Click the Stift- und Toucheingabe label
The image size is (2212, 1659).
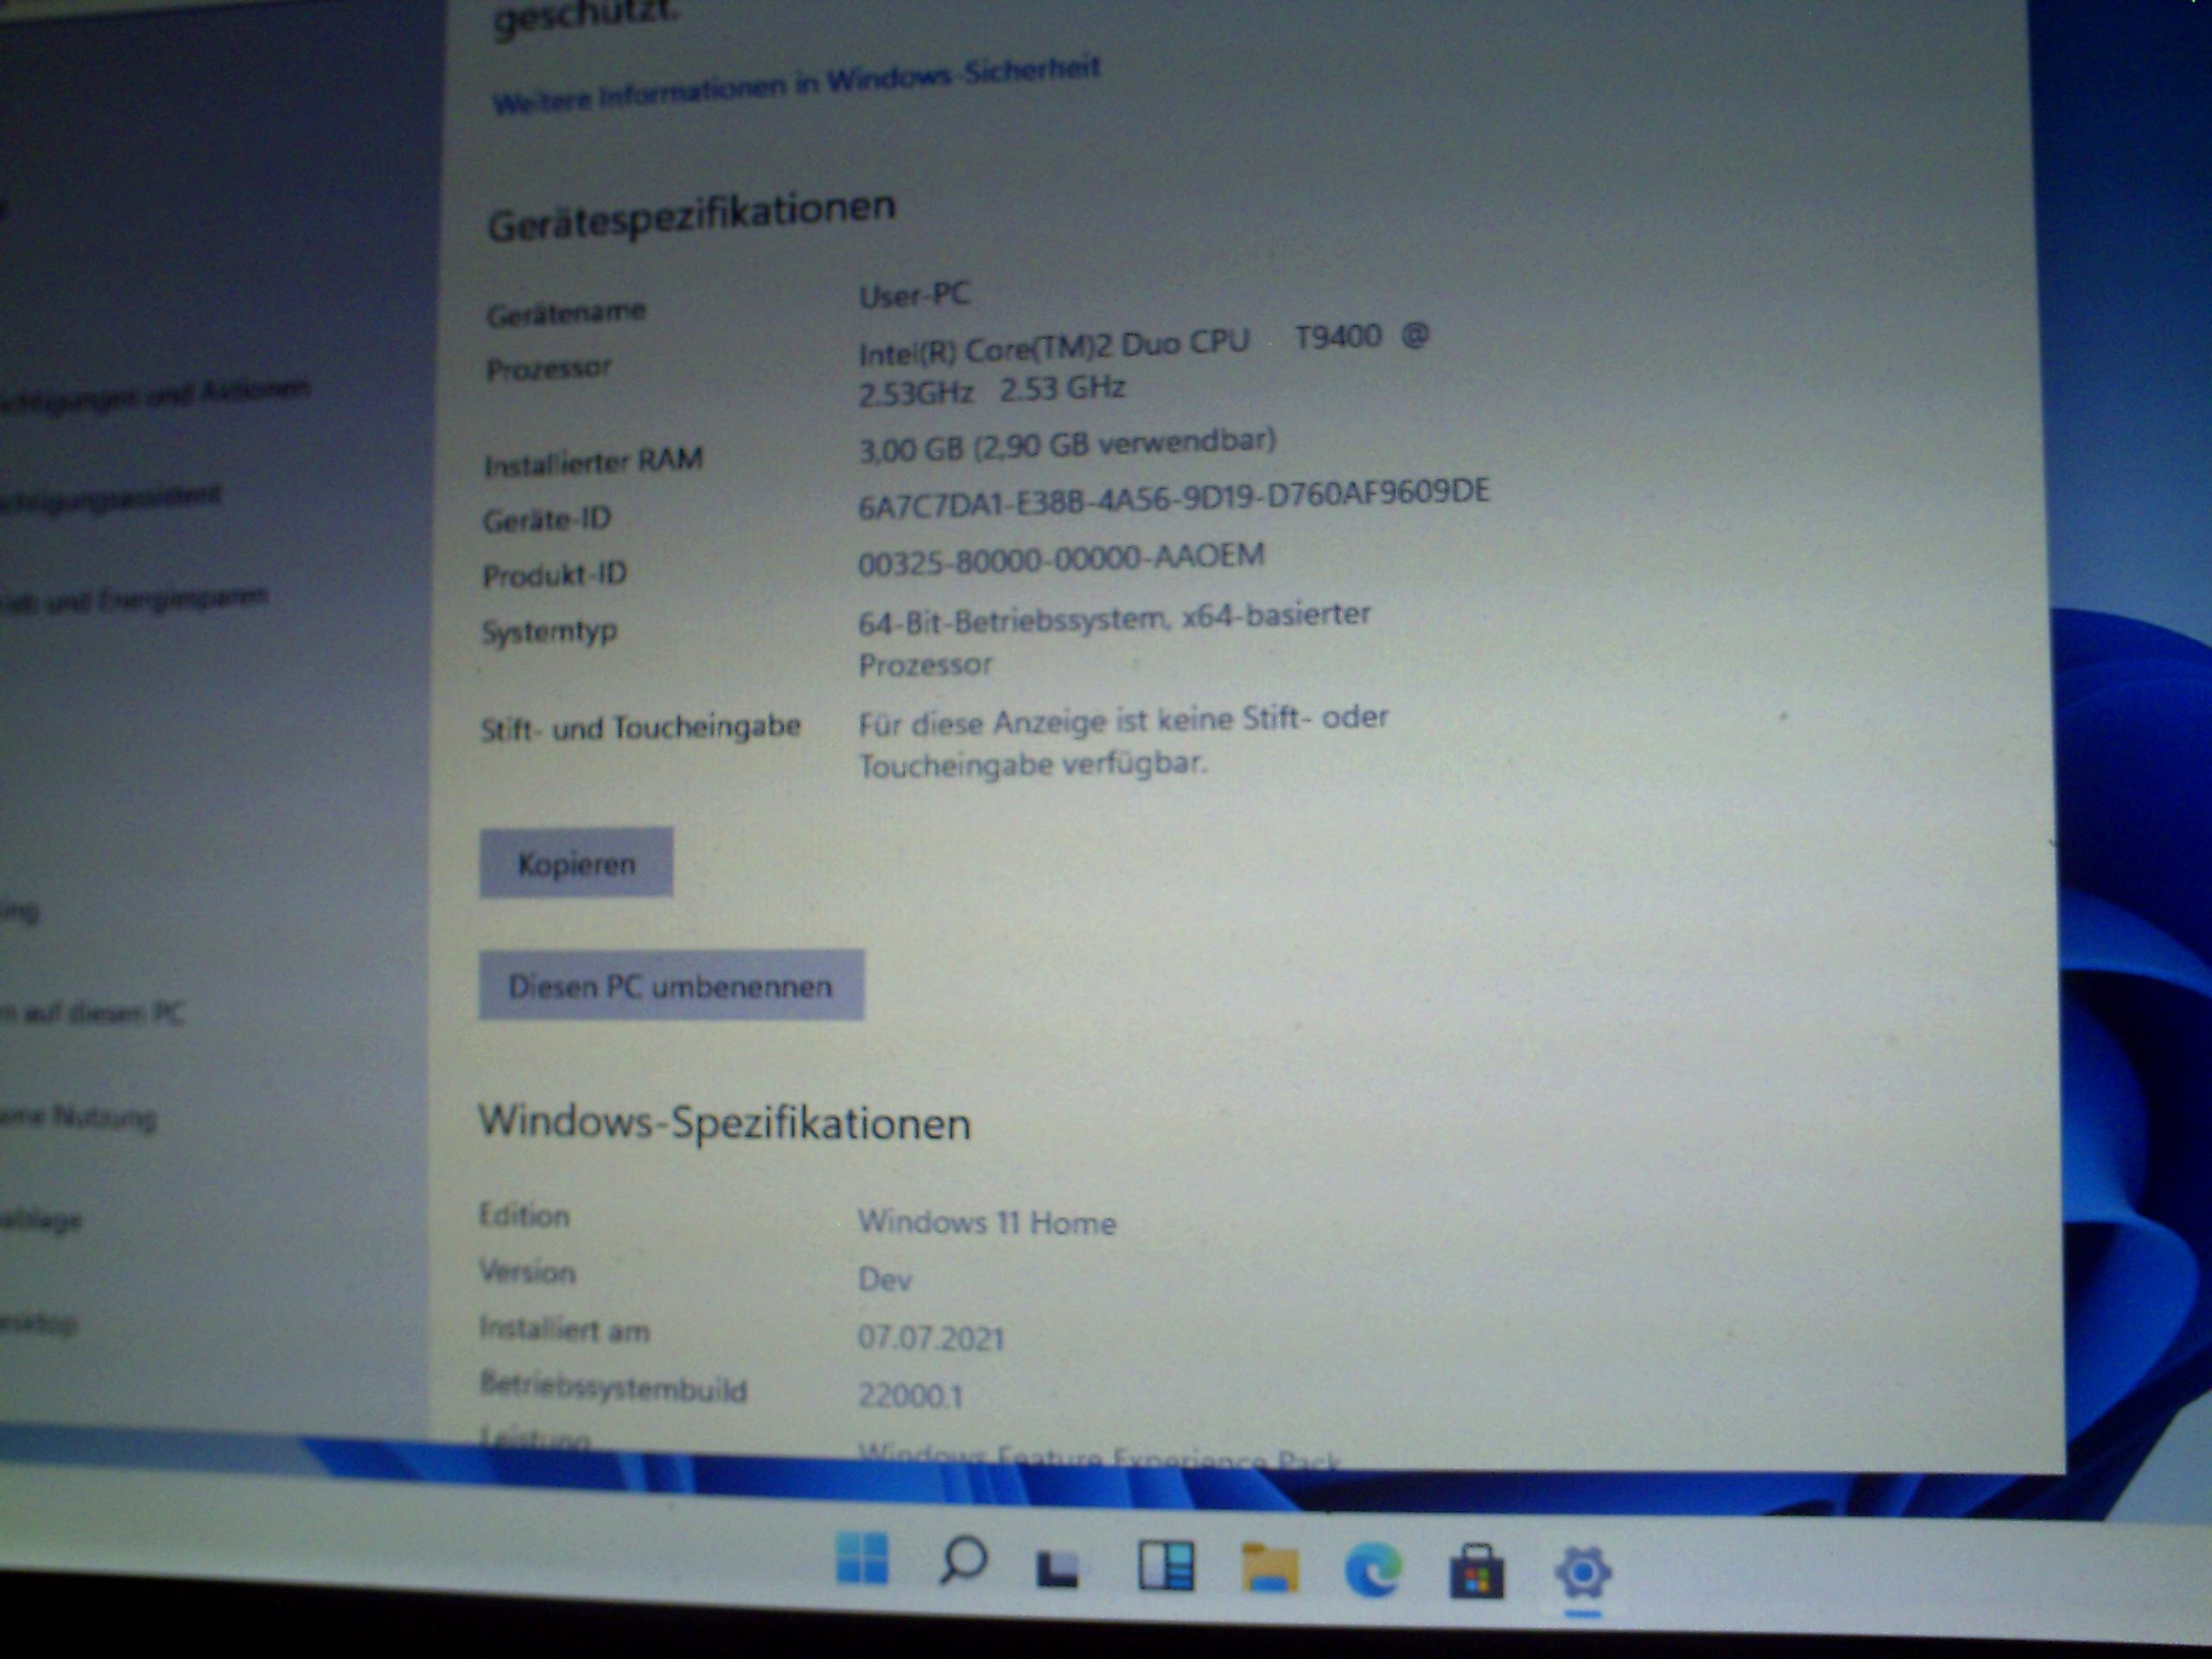tap(640, 727)
